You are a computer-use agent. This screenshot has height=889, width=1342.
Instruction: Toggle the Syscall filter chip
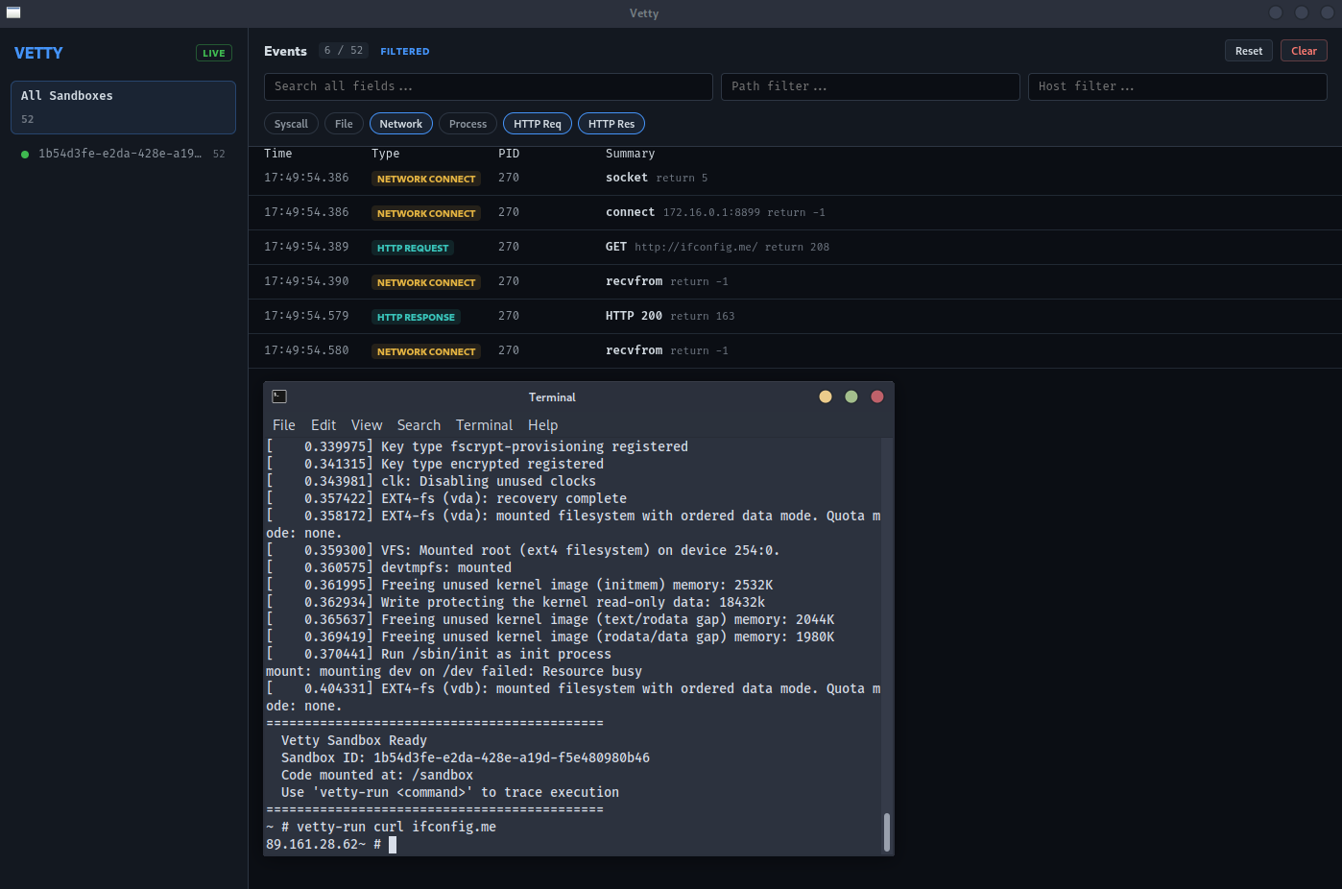291,124
